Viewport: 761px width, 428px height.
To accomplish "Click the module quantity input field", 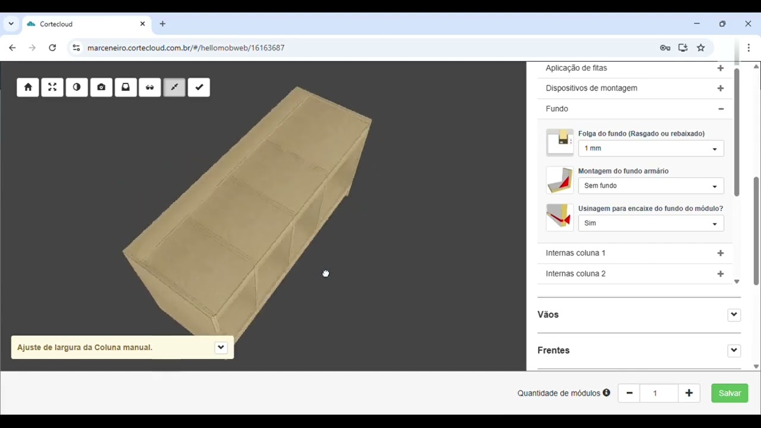I will click(659, 394).
